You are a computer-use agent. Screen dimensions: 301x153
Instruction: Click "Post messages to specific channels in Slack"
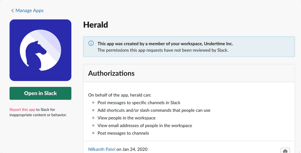coord(139,103)
